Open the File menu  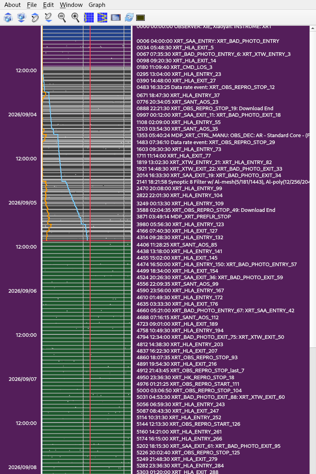coord(32,5)
